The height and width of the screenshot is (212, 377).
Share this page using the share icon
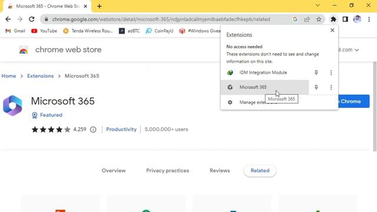click(307, 19)
